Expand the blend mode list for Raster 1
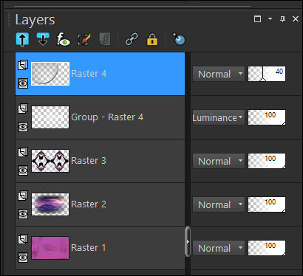This screenshot has height=276, width=303. pos(219,248)
